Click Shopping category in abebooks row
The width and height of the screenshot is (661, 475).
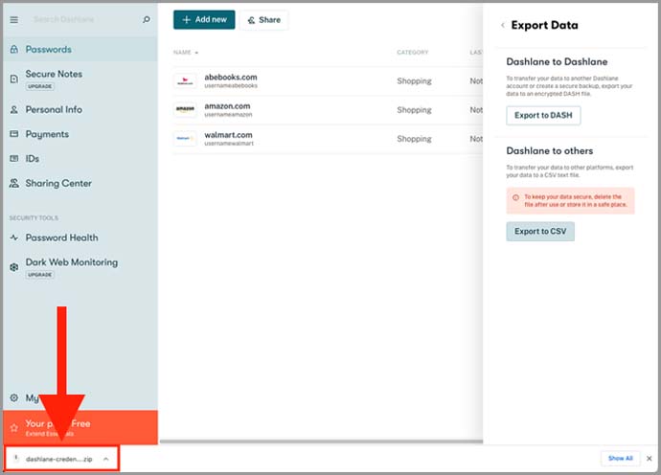click(414, 81)
